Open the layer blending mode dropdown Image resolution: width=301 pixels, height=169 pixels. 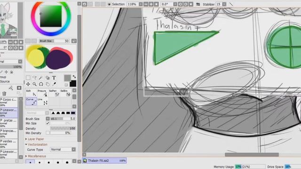[20, 61]
